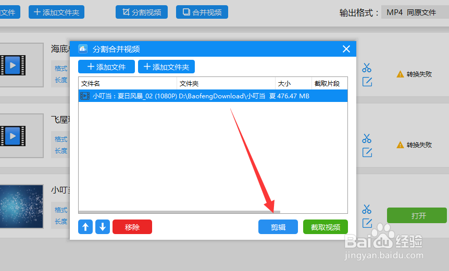Click first row's 转换失败 warning status

tap(414, 74)
